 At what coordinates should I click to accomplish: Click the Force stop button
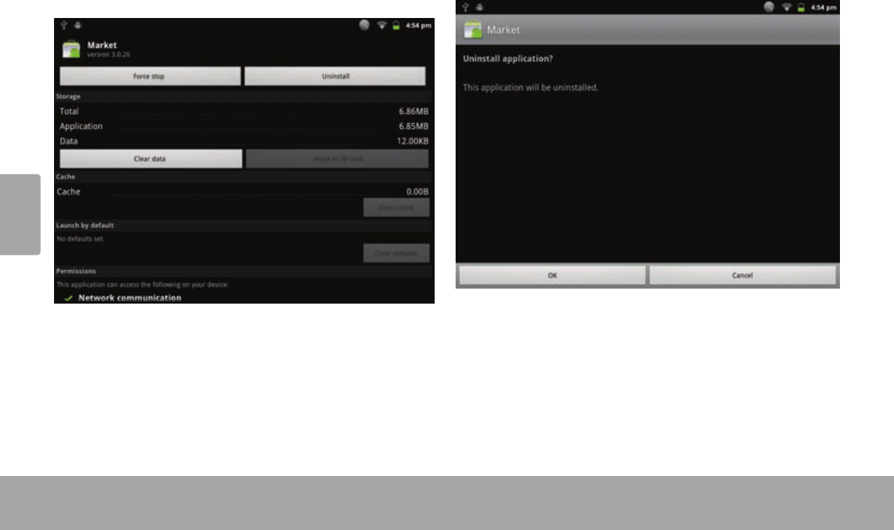tap(150, 76)
